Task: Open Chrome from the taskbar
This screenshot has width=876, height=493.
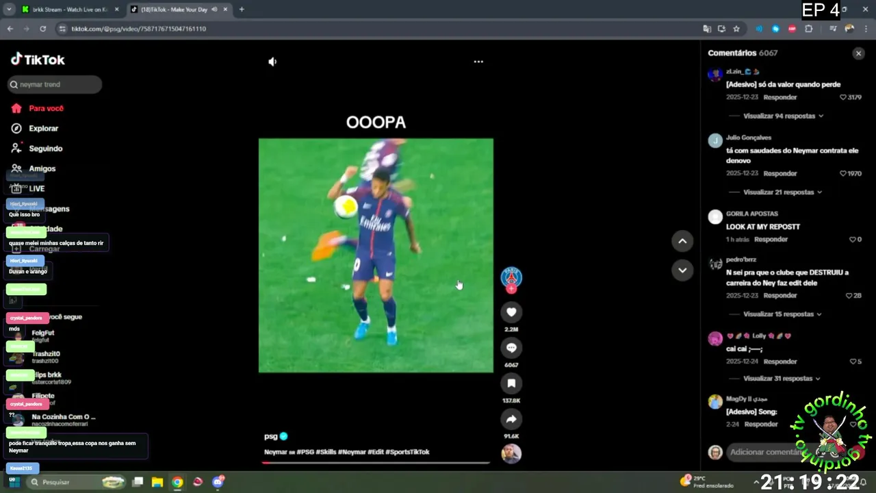Action: tap(177, 482)
